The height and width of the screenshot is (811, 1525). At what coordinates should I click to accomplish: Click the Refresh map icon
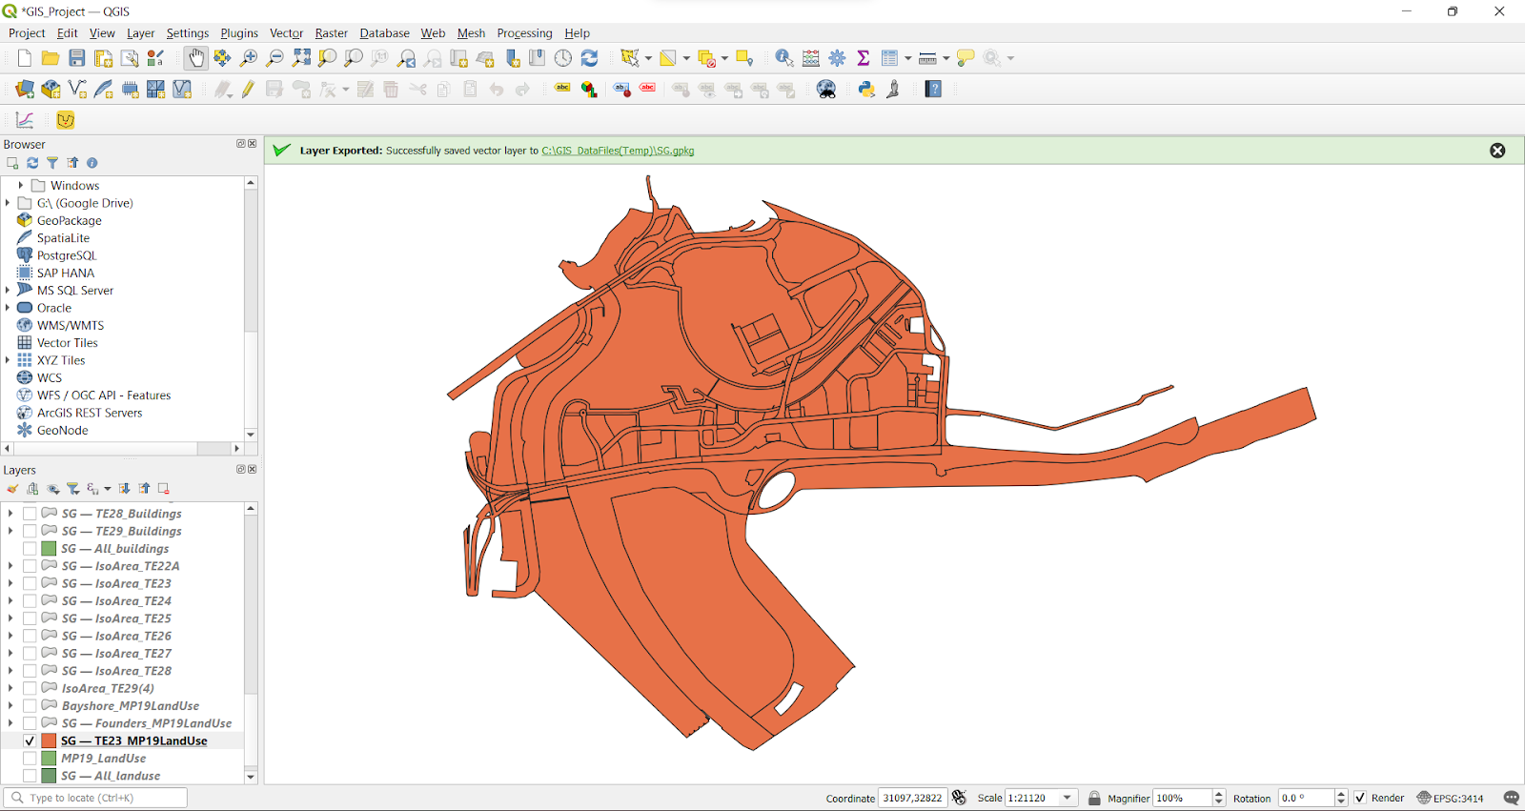(590, 58)
